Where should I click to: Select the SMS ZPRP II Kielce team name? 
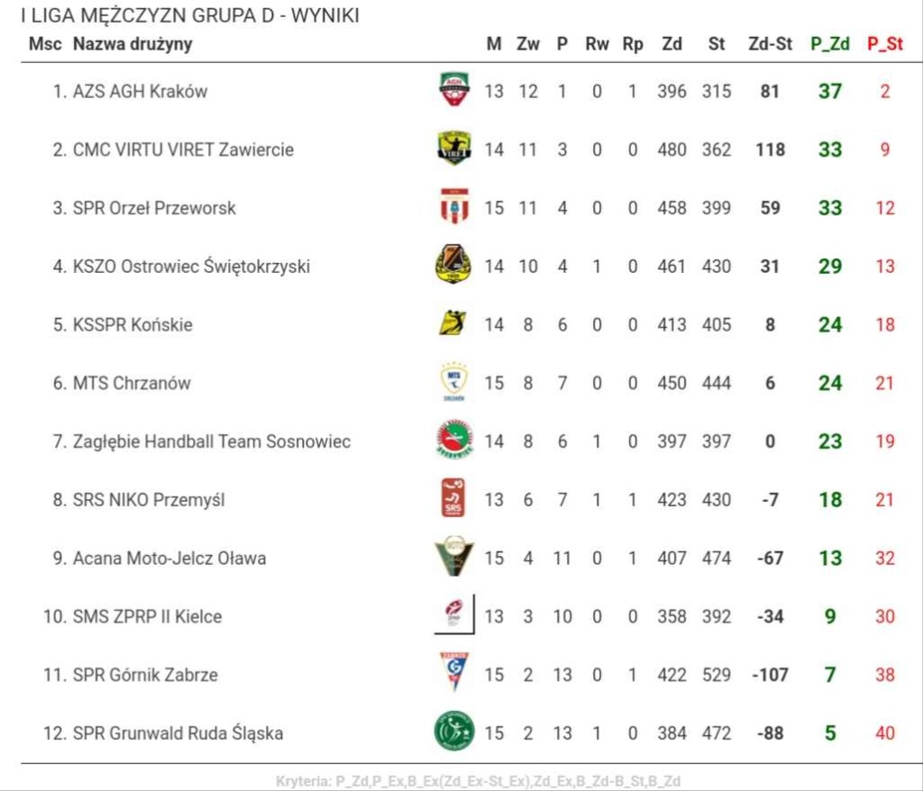coord(147,616)
